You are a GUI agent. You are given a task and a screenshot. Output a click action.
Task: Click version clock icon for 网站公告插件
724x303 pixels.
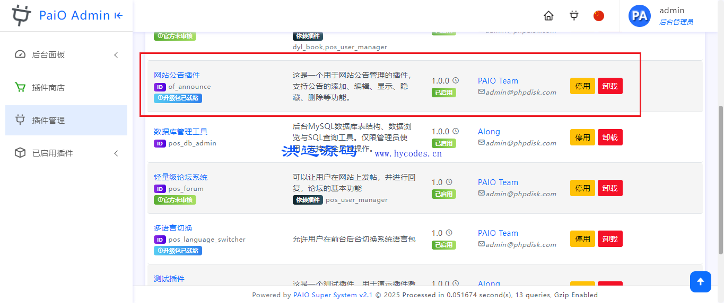[x=455, y=80]
